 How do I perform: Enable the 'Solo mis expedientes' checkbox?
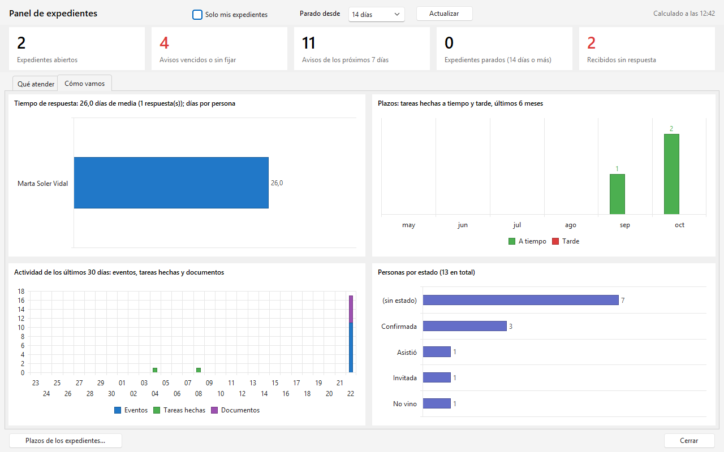point(197,15)
